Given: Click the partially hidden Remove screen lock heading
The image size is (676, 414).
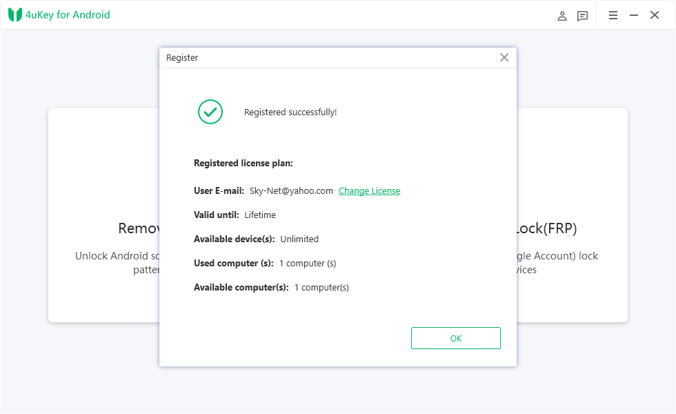Looking at the screenshot, I should tap(139, 228).
